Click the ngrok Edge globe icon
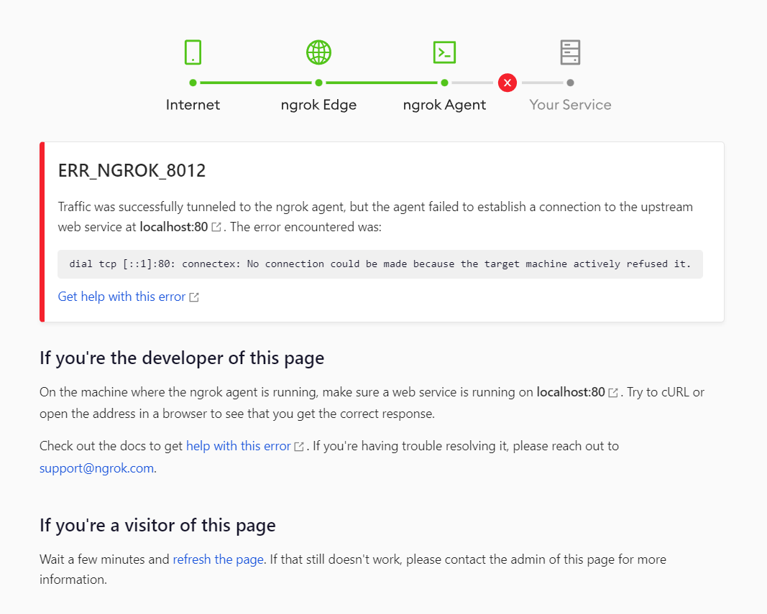The image size is (767, 614). coord(318,52)
